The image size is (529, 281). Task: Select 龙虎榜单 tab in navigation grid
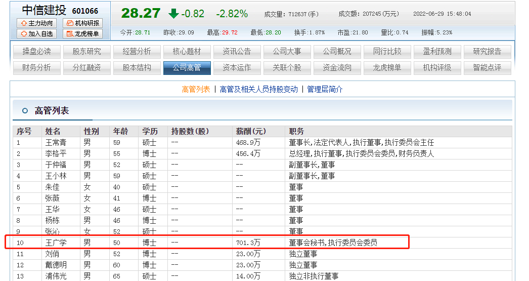click(x=387, y=68)
